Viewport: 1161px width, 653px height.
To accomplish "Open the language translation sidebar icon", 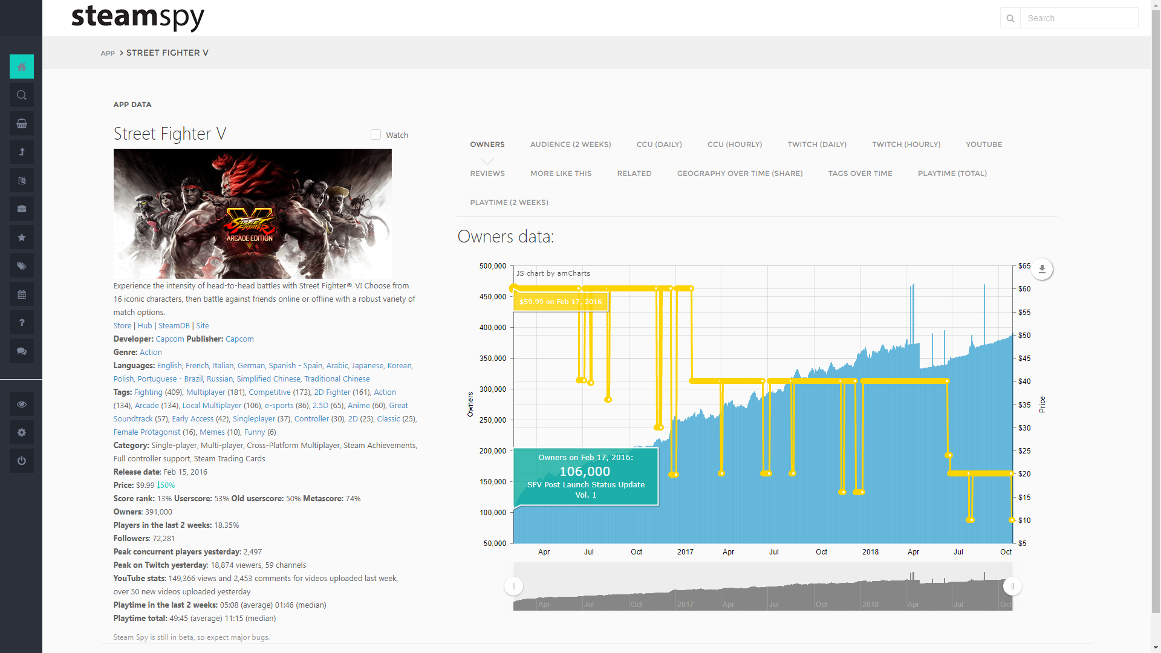I will [22, 180].
